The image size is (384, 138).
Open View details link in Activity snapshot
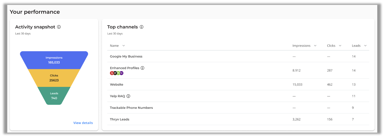point(83,123)
